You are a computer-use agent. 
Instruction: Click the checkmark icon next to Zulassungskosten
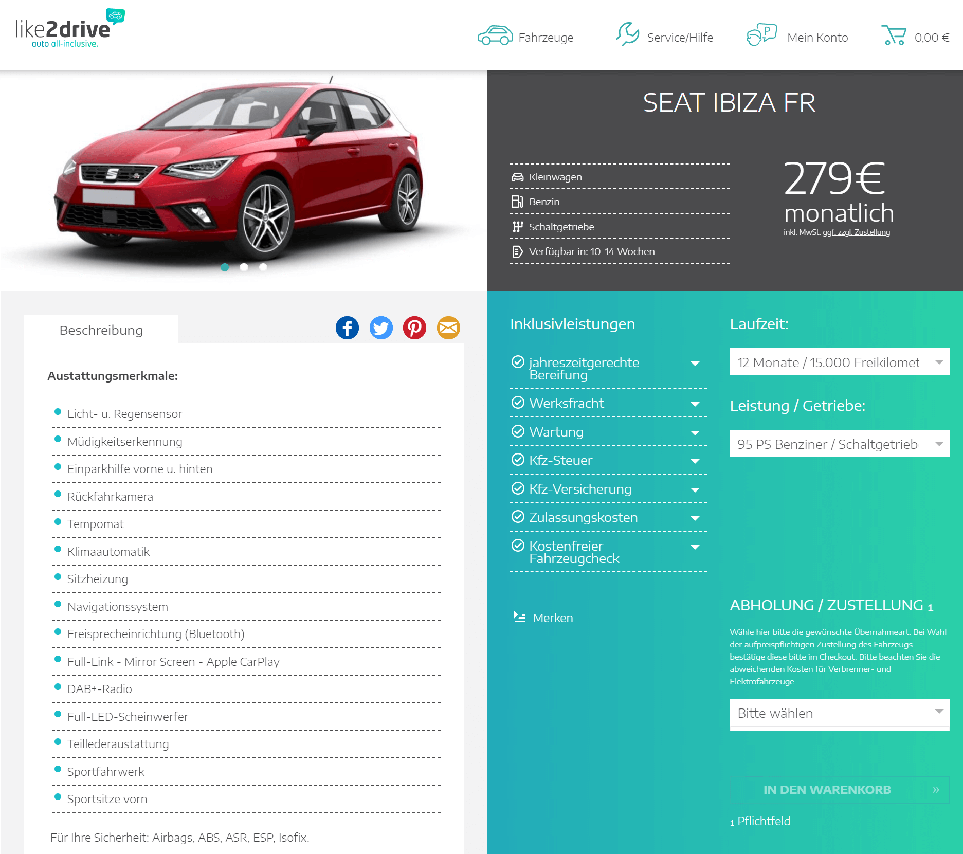(x=518, y=516)
